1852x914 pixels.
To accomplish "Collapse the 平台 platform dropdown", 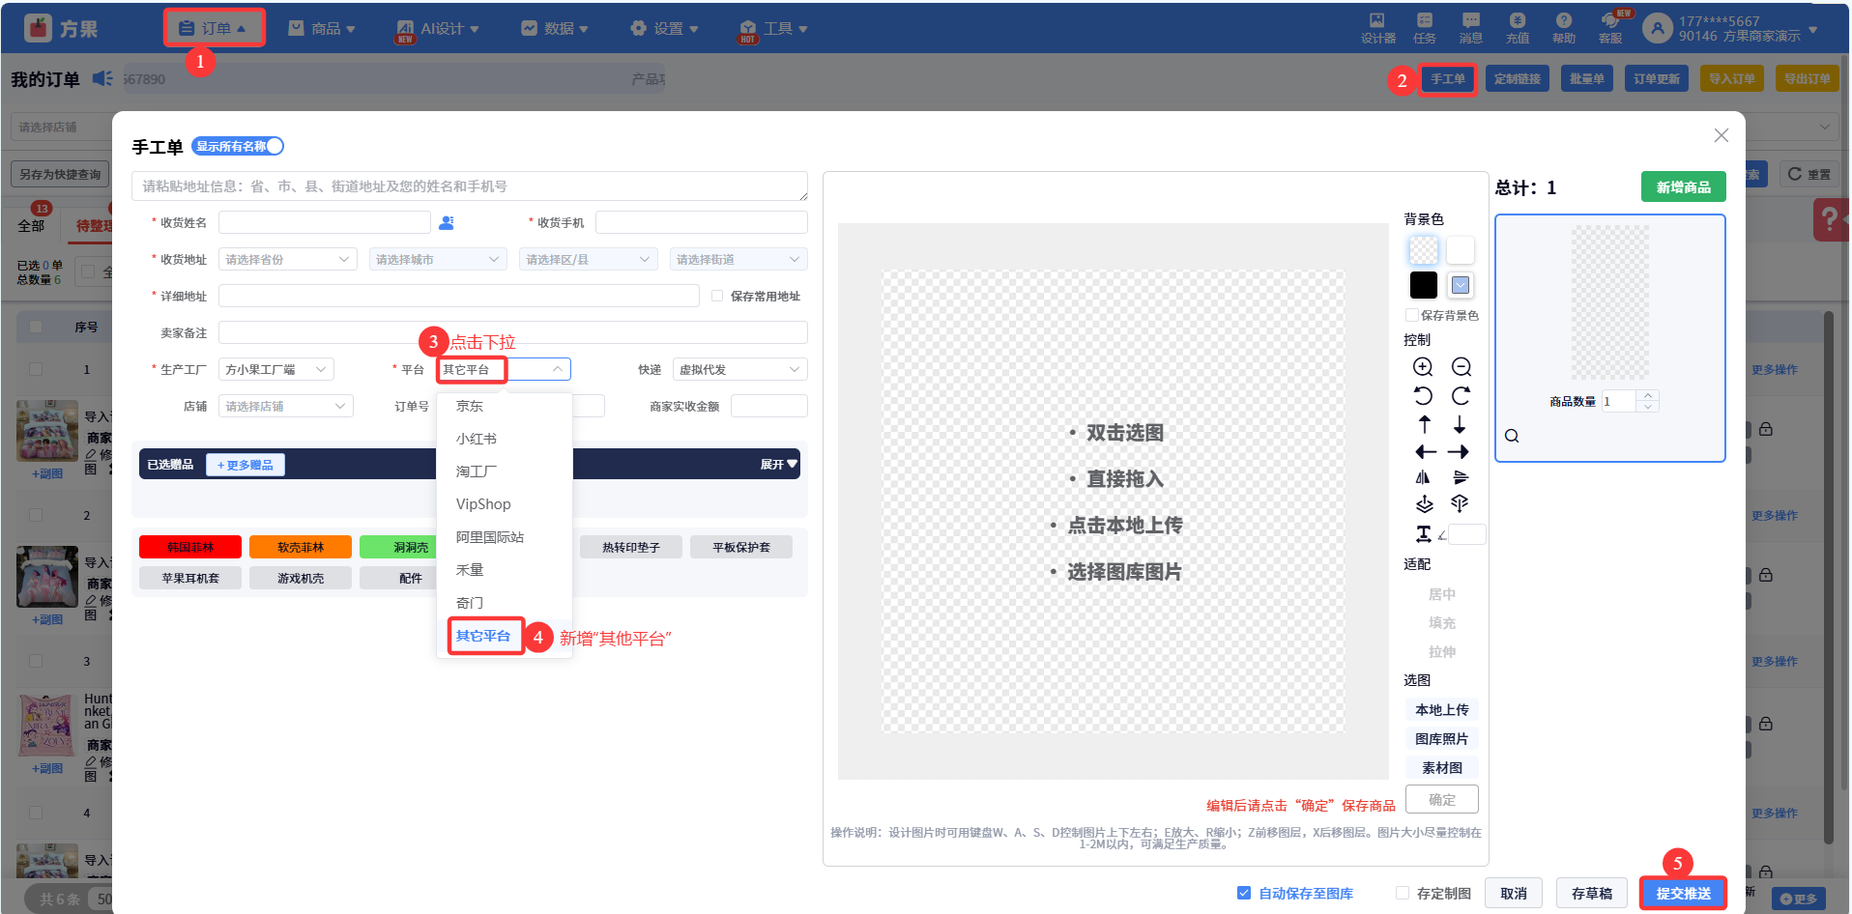I will [504, 369].
